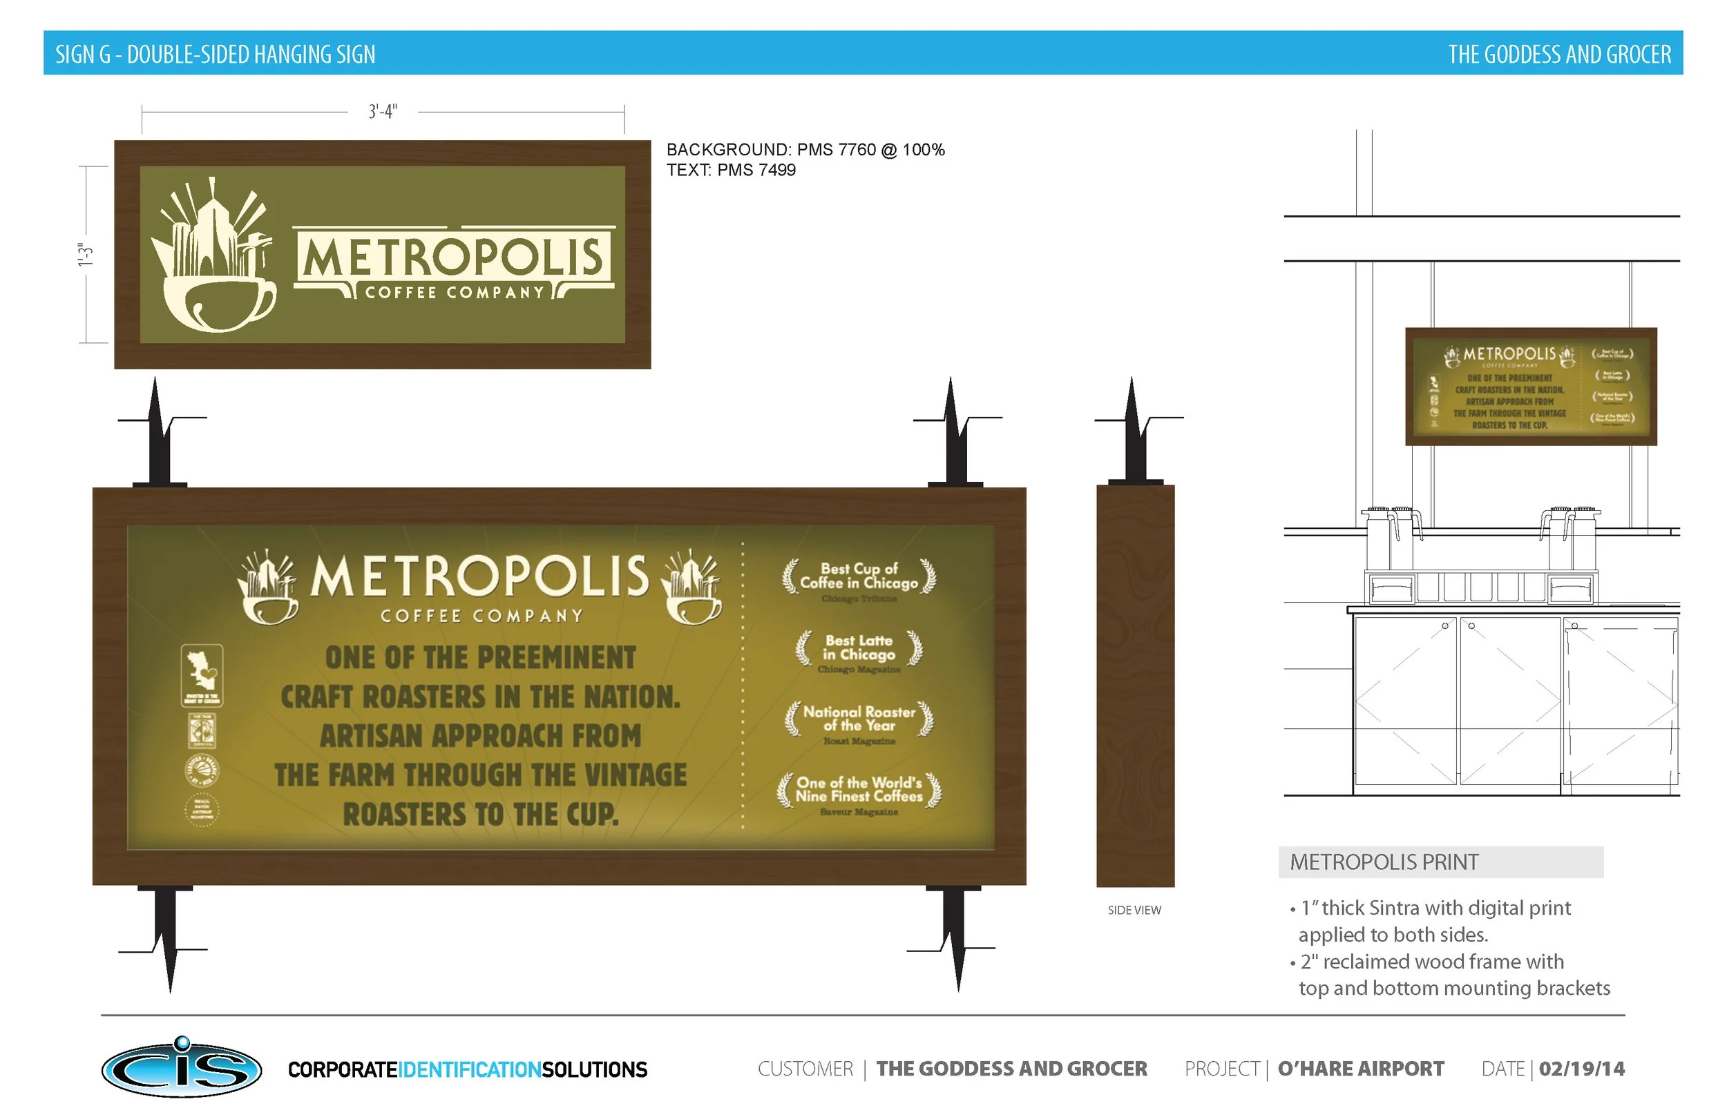This screenshot has height=1117, width=1727.
Task: Click the Chicago map heart badge
Action: click(202, 675)
